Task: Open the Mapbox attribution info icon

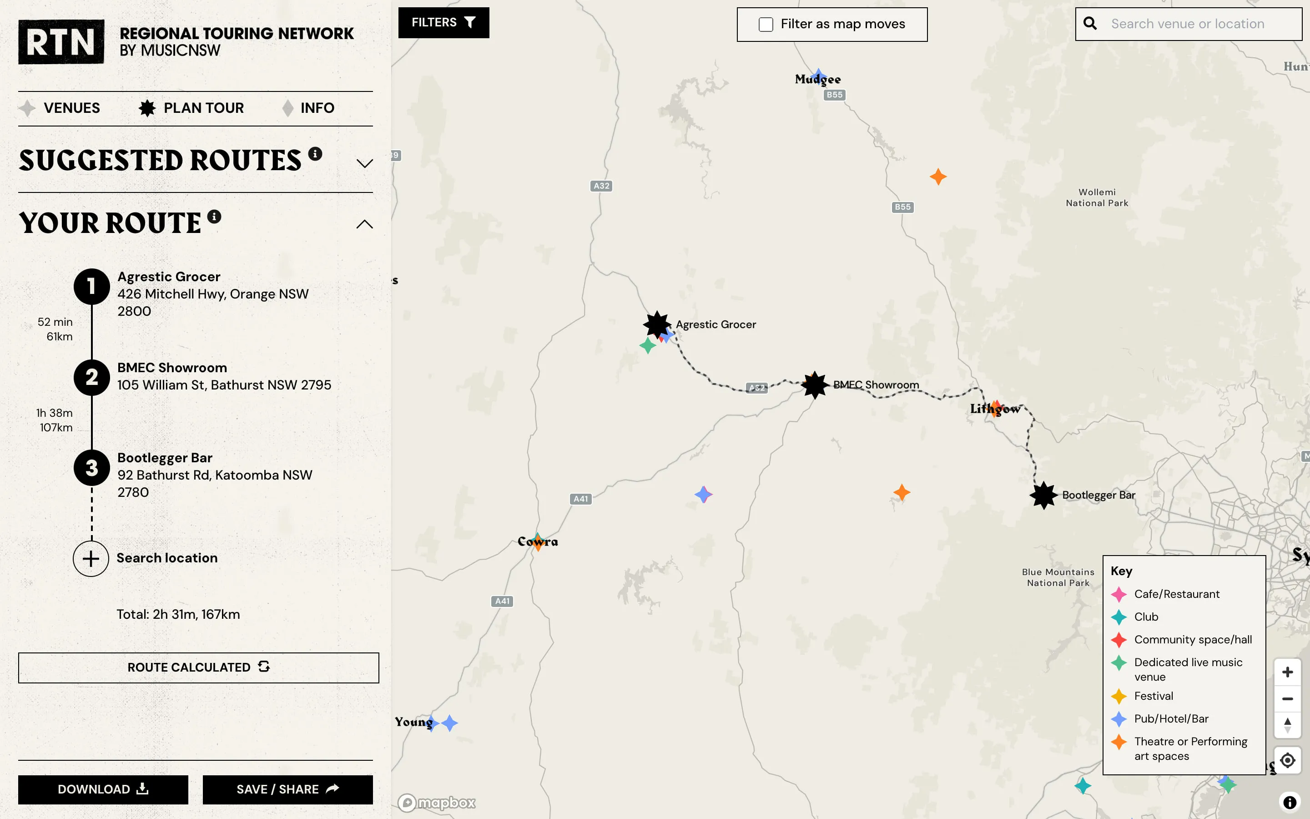Action: click(x=1290, y=802)
